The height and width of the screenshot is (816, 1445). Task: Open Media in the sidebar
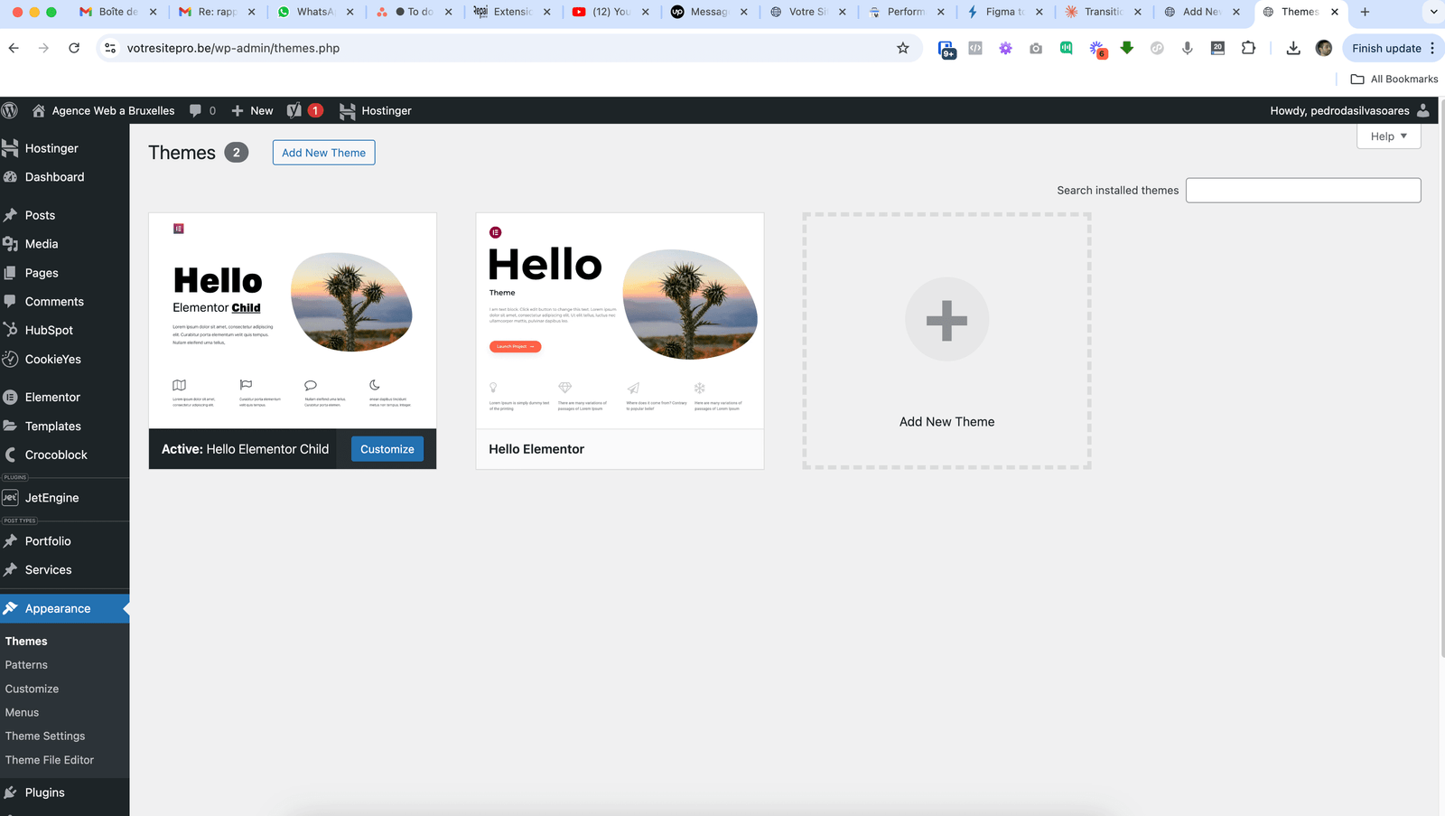point(64,244)
